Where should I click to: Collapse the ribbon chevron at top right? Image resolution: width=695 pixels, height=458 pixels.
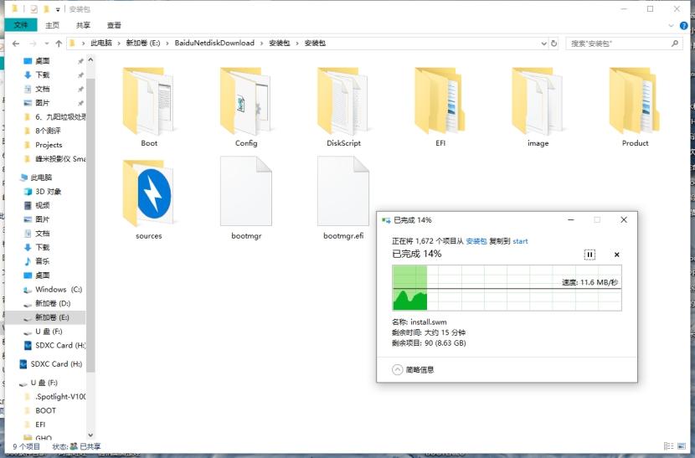[x=671, y=26]
